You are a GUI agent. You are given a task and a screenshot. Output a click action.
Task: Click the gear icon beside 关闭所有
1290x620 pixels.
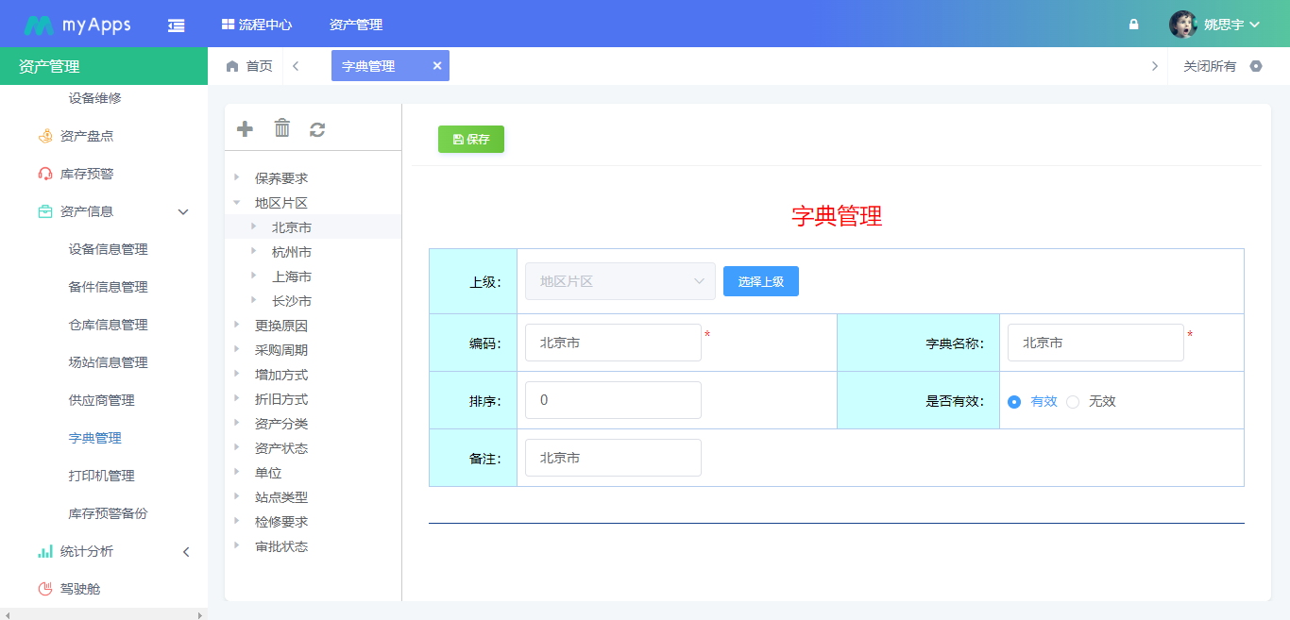point(1256,65)
